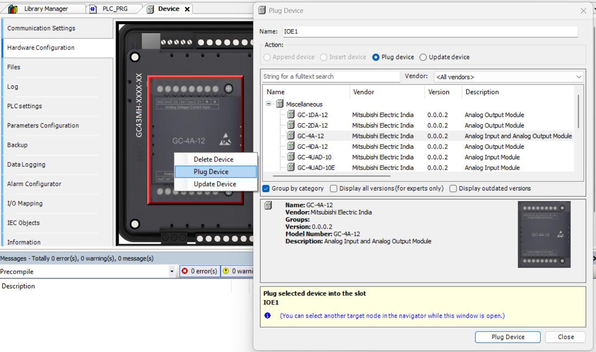This screenshot has height=352, width=596.
Task: Click the GC-4DA-12 module icon
Action: 291,146
